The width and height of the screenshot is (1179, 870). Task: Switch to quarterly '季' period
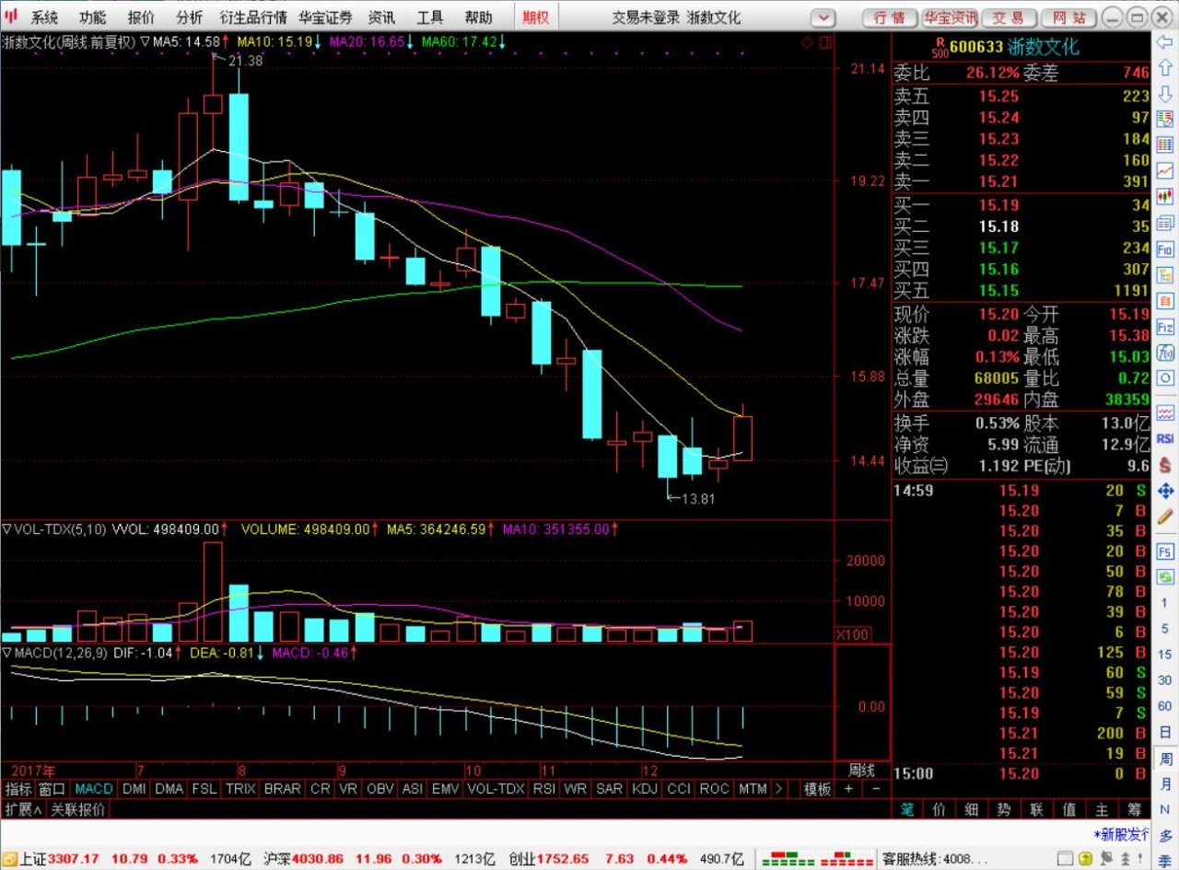click(x=1165, y=862)
